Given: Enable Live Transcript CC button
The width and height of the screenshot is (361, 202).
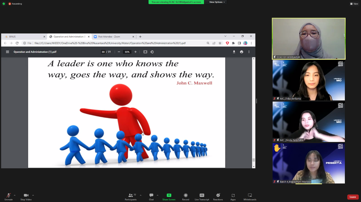Looking at the screenshot, I should (202, 197).
